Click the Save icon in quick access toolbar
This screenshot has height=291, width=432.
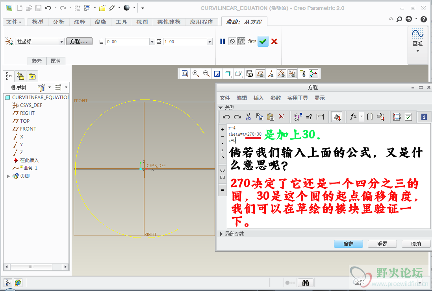(x=38, y=8)
